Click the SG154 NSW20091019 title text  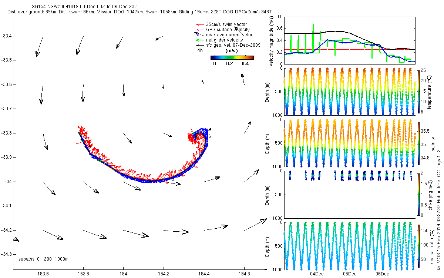(x=58, y=7)
